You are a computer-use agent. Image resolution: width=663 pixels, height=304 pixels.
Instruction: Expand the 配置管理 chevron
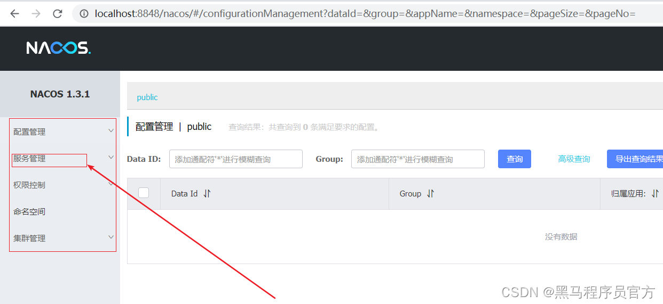click(x=111, y=131)
